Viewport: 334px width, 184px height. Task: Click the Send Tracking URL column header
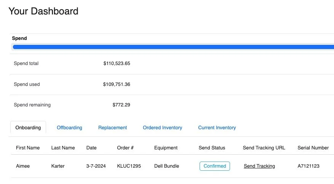pyautogui.click(x=264, y=148)
